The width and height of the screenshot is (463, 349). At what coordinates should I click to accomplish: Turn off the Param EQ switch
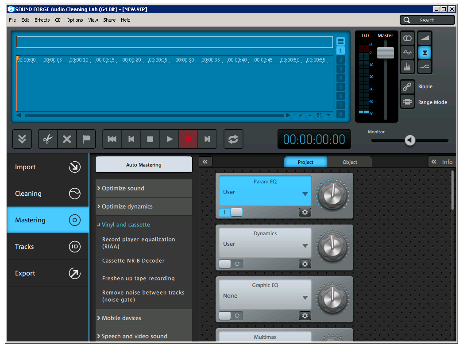click(231, 212)
